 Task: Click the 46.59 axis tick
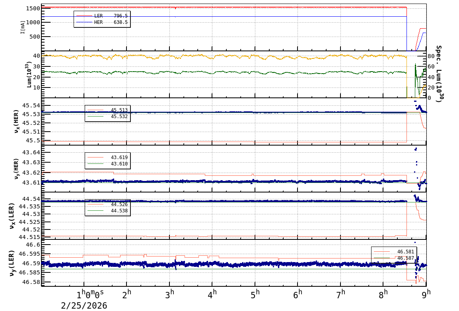(x=31, y=263)
